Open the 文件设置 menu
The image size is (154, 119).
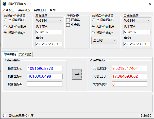click(x=8, y=10)
